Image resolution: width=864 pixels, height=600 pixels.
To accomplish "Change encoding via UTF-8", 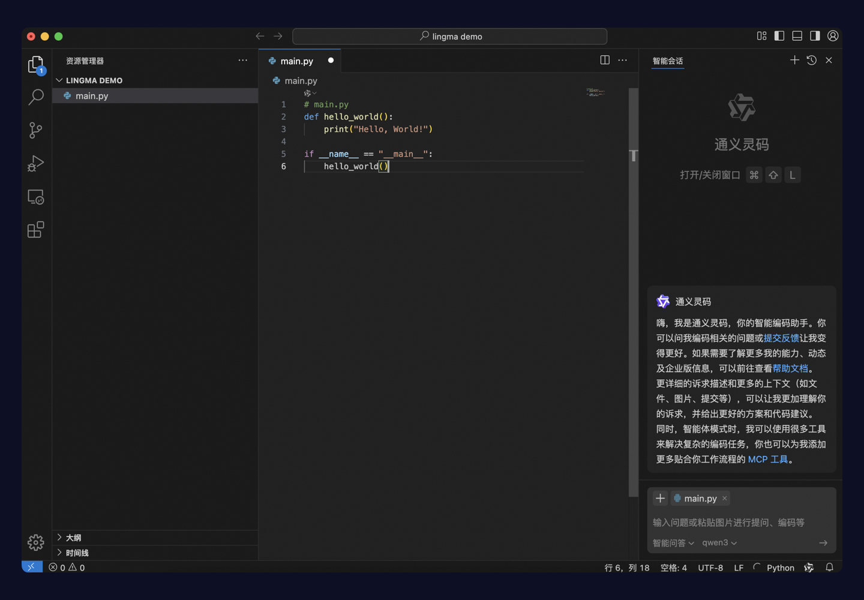I will (x=710, y=567).
